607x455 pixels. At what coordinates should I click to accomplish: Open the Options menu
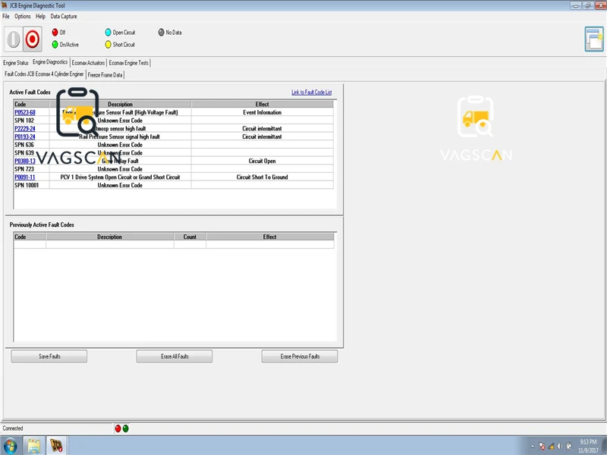[23, 16]
